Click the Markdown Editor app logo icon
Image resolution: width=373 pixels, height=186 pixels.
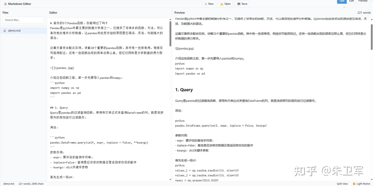click(x=5, y=4)
